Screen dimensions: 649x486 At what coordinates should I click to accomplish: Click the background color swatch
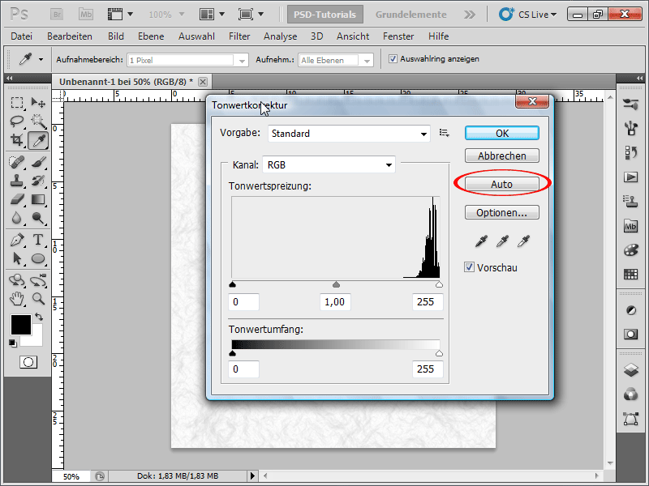(37, 339)
